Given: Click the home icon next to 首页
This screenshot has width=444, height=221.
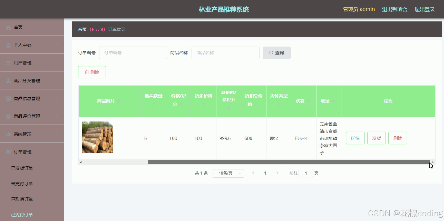Looking at the screenshot, I should tap(8, 27).
